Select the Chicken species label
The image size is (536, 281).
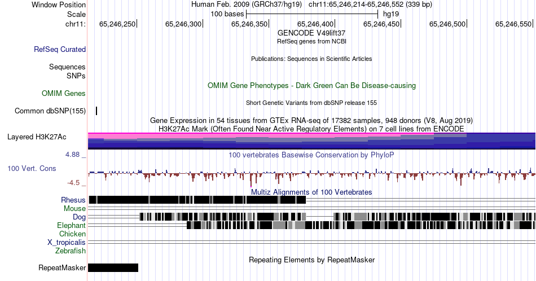[72, 234]
